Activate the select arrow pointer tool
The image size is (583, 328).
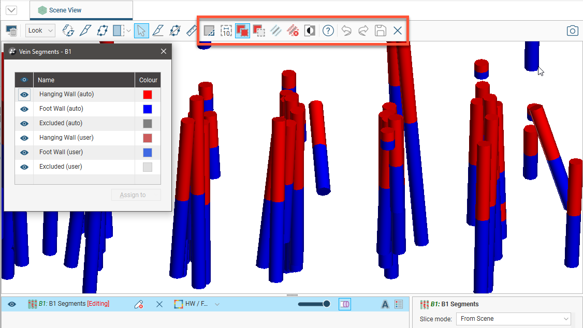141,31
